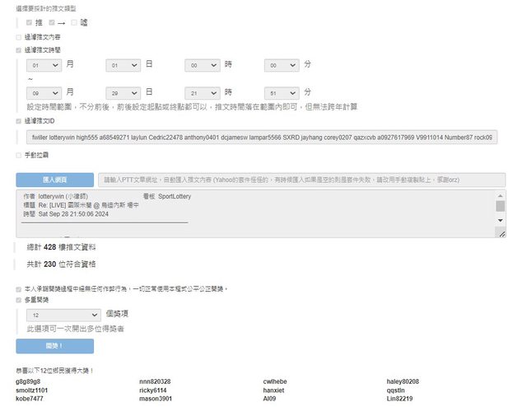527x407 pixels.
Task: Toggle the 篩選推文ID checkbox
Action: (x=19, y=121)
